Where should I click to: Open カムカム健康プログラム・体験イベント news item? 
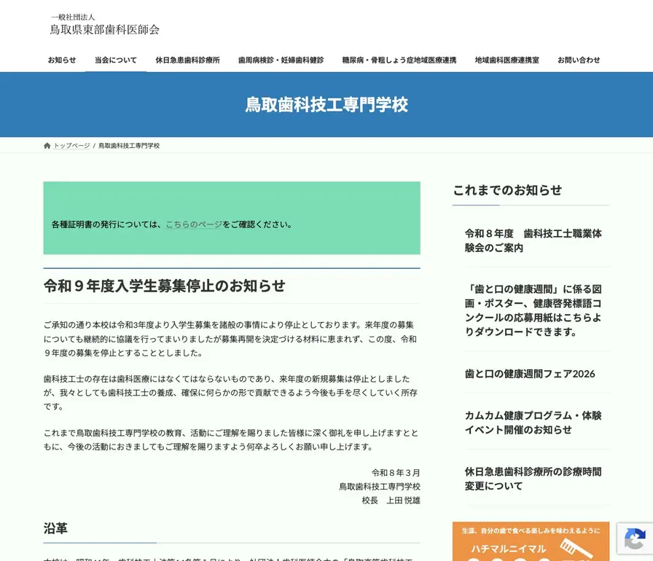pos(533,423)
